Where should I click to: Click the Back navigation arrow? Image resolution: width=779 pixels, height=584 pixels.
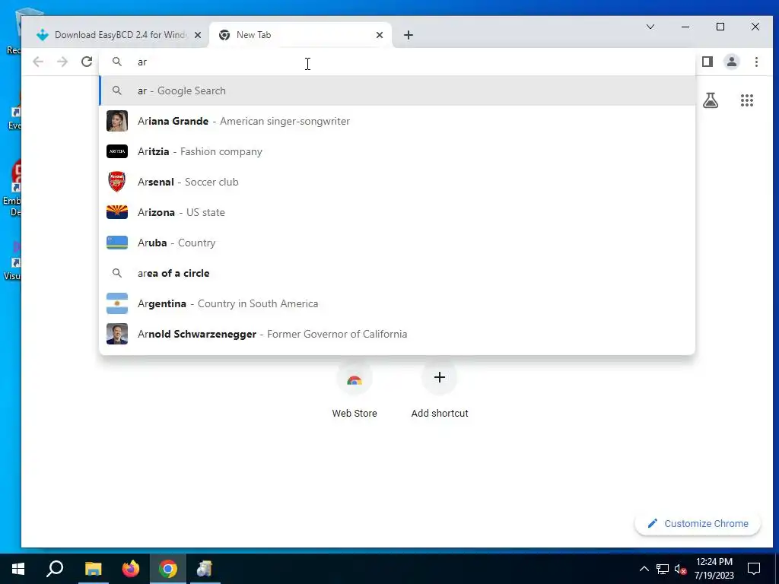click(x=38, y=62)
